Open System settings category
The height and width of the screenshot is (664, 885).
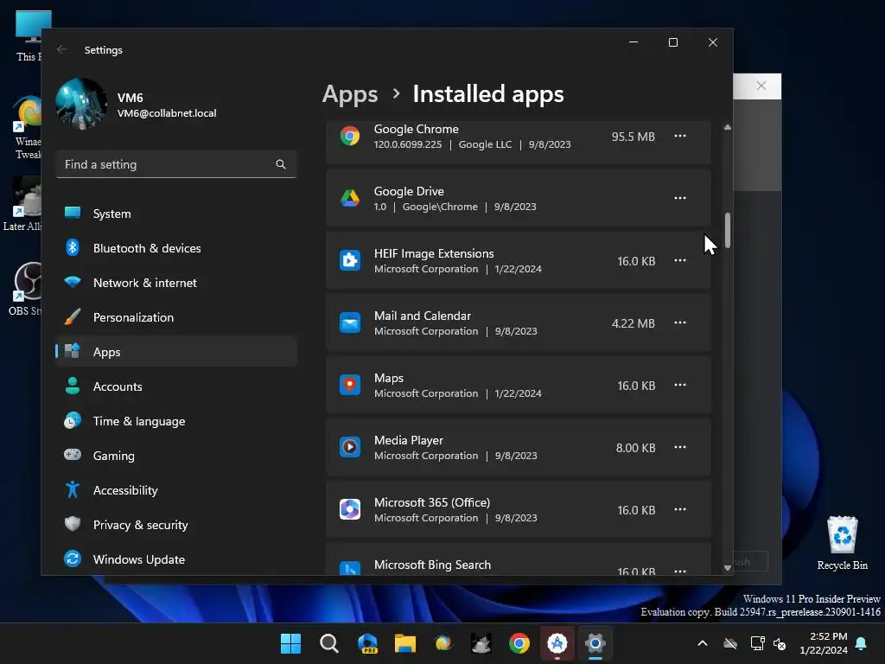pos(175,214)
